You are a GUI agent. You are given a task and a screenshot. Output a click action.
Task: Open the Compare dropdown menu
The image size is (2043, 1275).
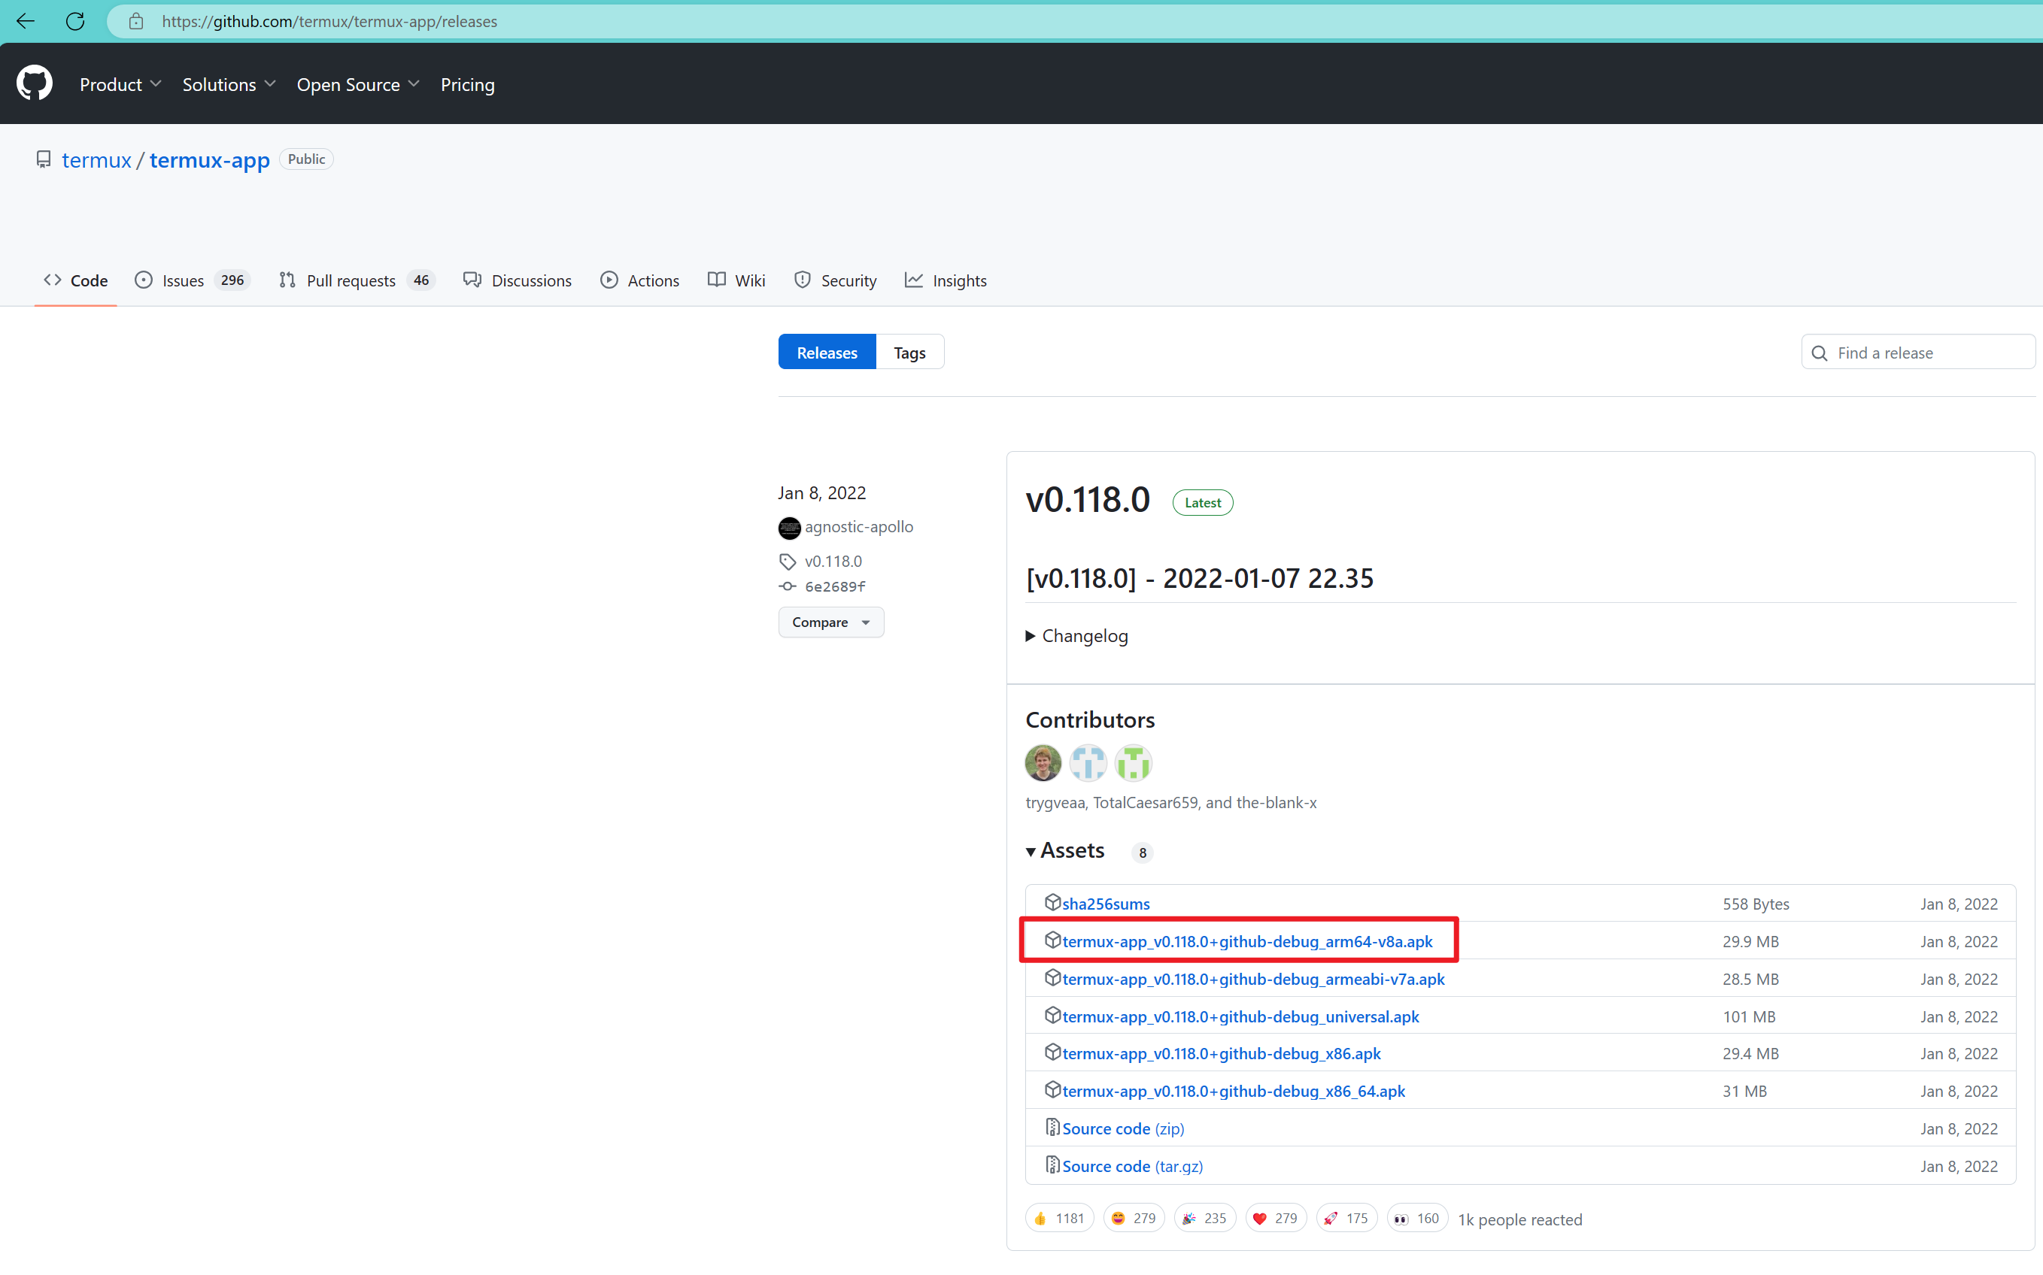tap(829, 622)
